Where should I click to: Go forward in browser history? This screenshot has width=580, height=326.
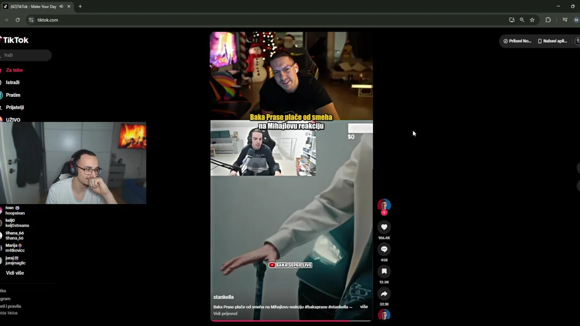[x=6, y=20]
